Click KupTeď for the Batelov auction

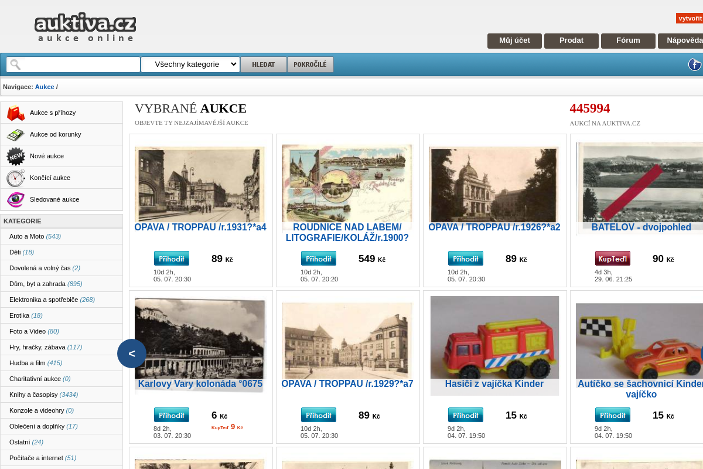pos(613,259)
